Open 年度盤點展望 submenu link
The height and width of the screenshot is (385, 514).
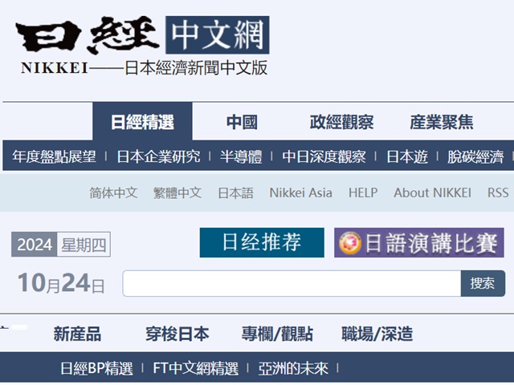pyautogui.click(x=54, y=156)
